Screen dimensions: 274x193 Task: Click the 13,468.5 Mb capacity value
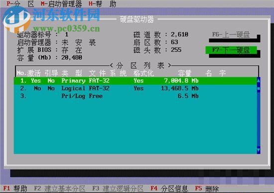click(x=180, y=88)
